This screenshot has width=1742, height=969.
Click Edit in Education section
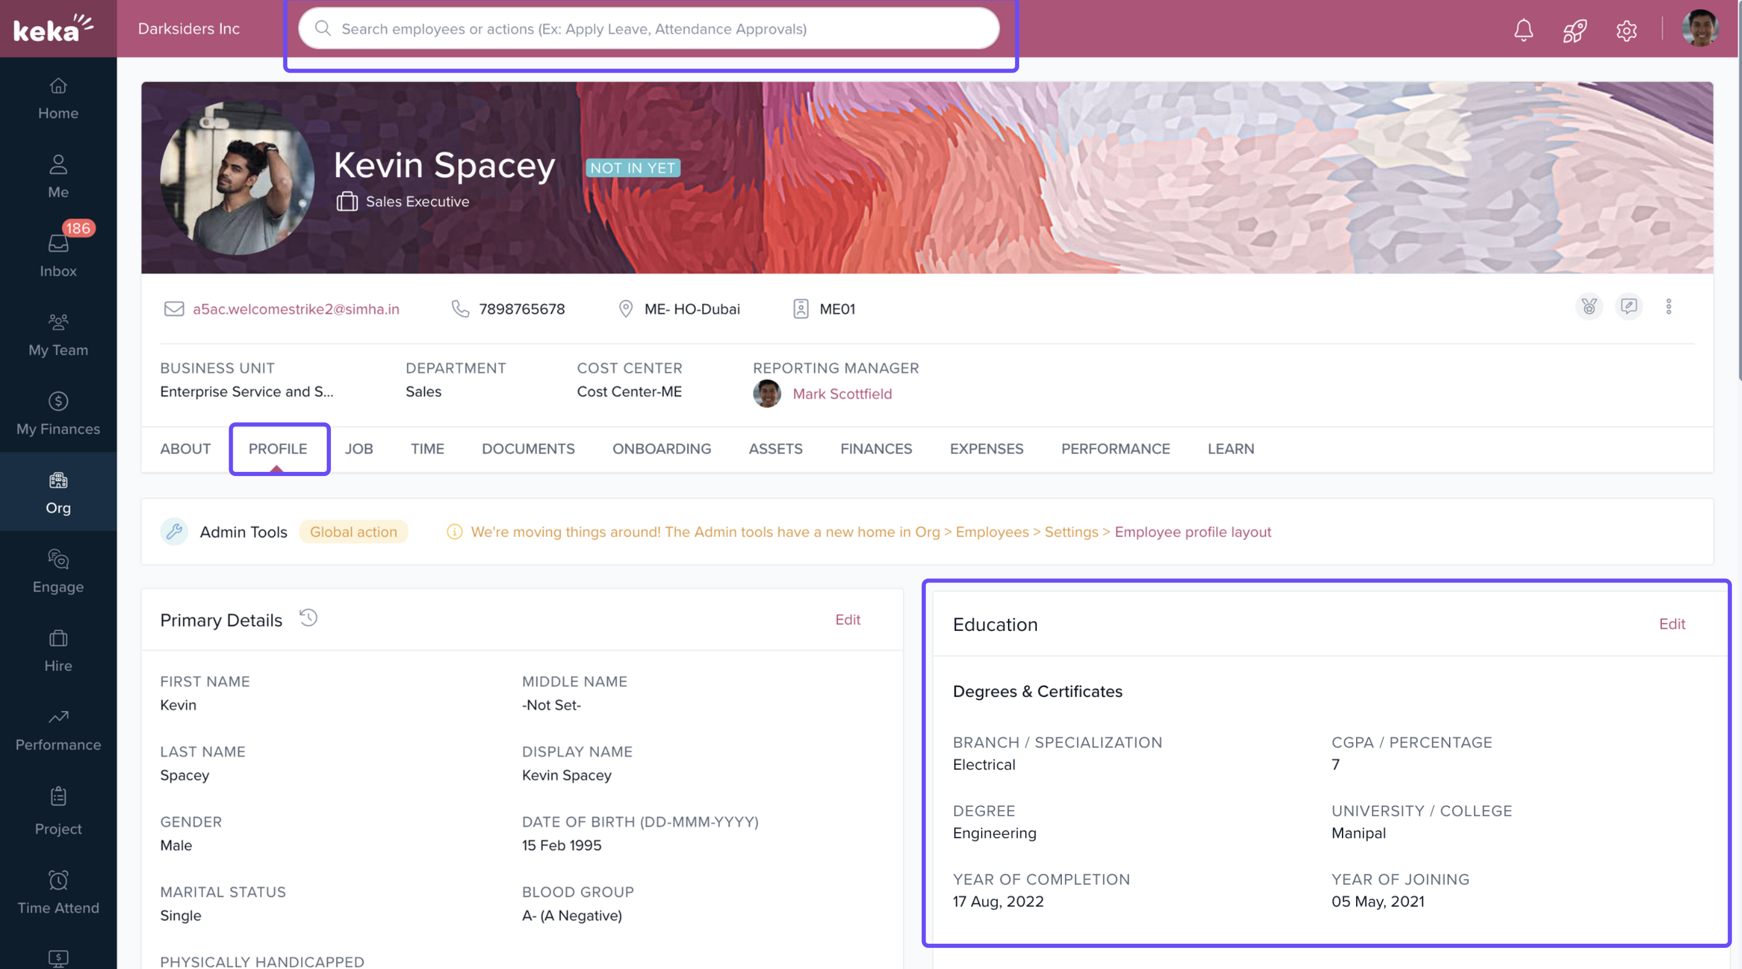tap(1671, 623)
